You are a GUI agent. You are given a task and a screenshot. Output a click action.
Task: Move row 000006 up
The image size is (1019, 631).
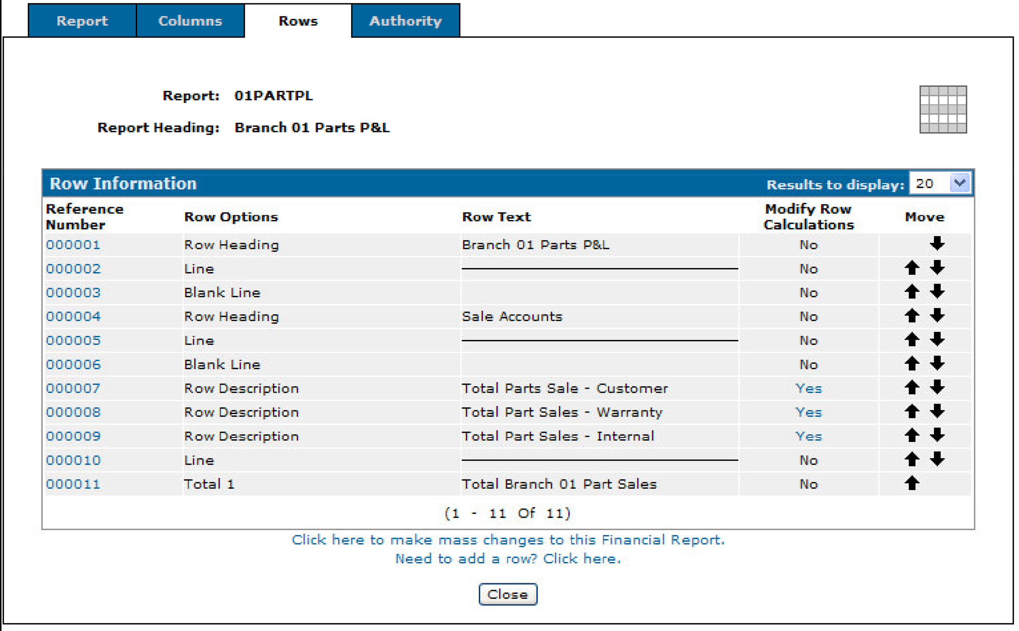click(912, 363)
